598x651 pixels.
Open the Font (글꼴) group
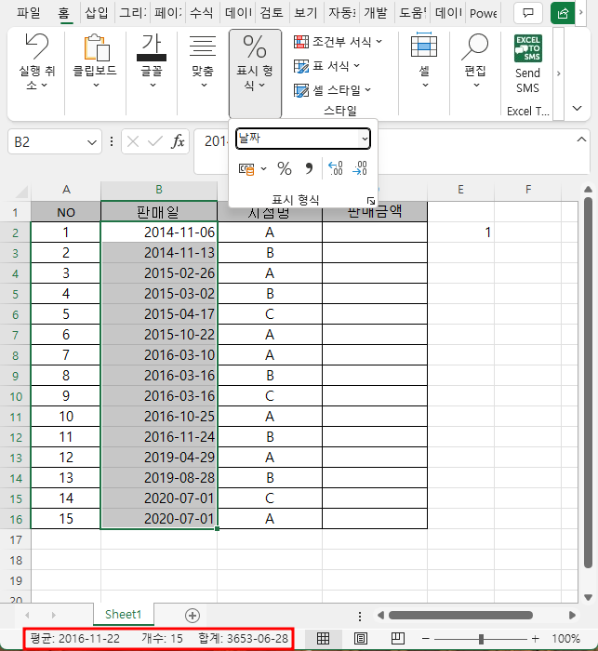[152, 62]
